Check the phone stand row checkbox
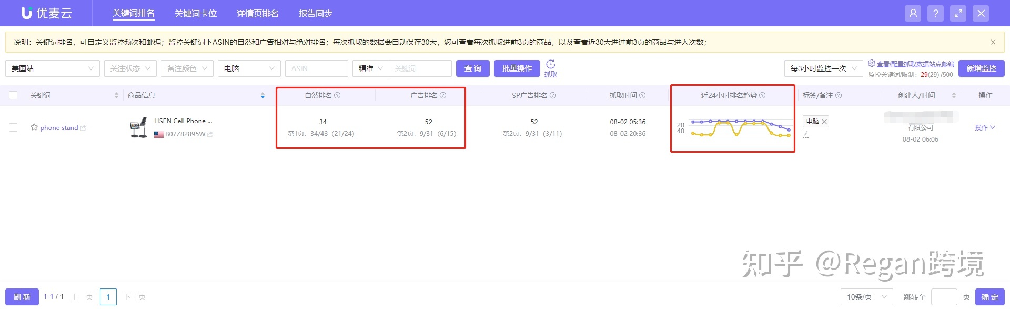1010x309 pixels. tap(13, 127)
